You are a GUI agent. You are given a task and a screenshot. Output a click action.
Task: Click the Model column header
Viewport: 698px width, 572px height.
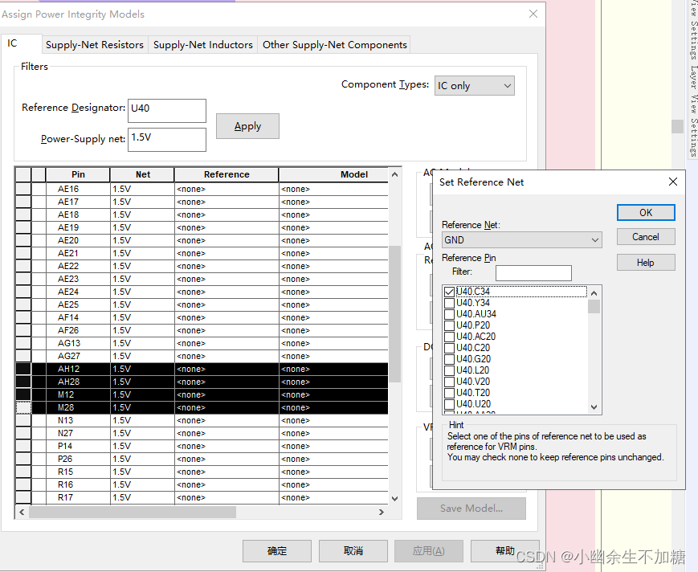tap(334, 174)
